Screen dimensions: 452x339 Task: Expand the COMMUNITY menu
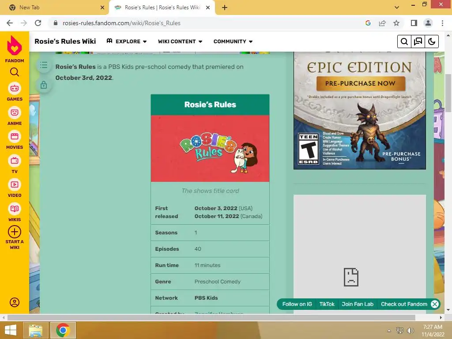(233, 41)
